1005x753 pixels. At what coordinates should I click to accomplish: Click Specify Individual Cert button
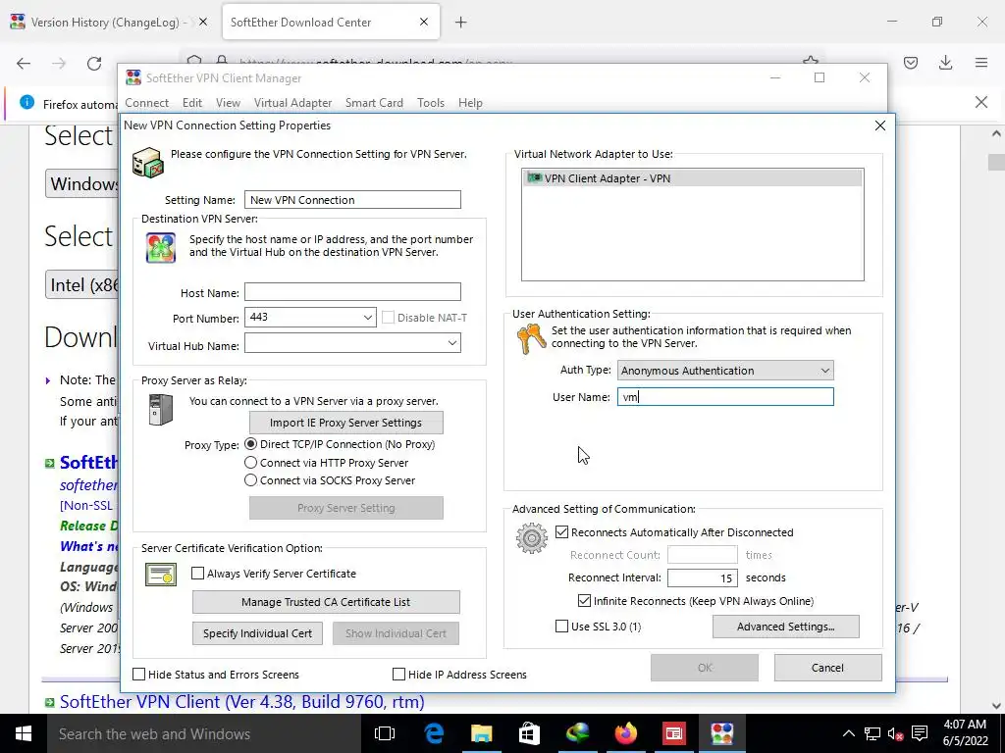[258, 633]
